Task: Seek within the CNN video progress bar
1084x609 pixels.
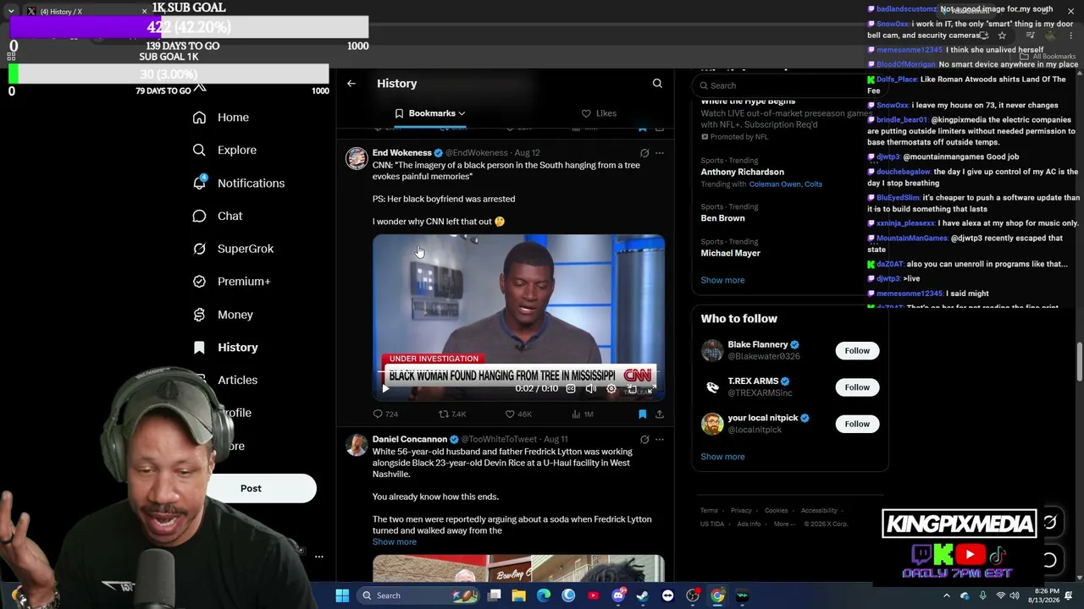Action: point(518,371)
